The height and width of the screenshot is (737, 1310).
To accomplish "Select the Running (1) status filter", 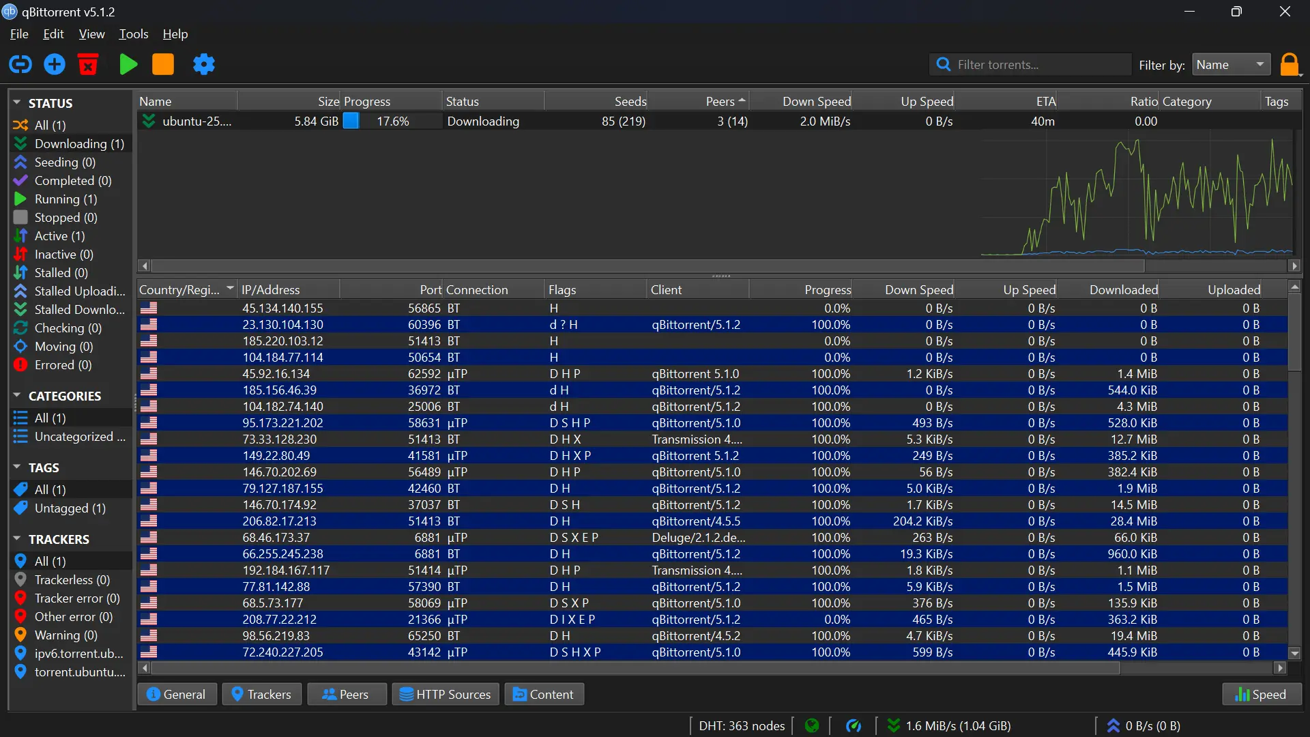I will click(x=71, y=199).
